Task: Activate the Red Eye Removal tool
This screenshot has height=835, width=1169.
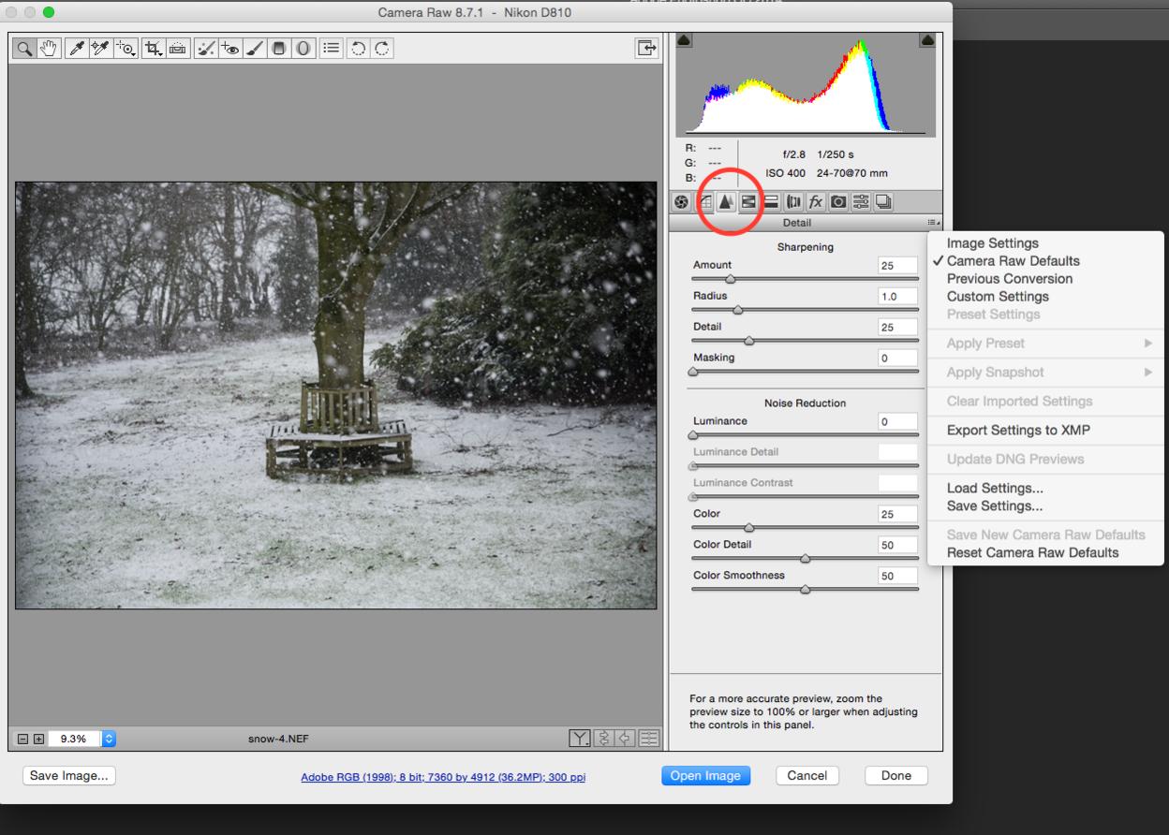Action: 230,49
